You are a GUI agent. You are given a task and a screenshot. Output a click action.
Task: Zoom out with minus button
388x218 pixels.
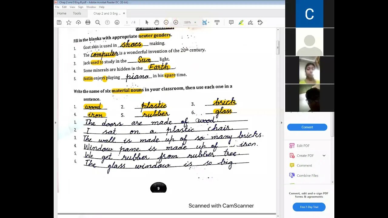(x=166, y=22)
